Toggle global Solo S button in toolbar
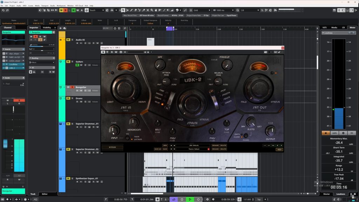The width and height of the screenshot is (359, 202). (x=65, y=10)
